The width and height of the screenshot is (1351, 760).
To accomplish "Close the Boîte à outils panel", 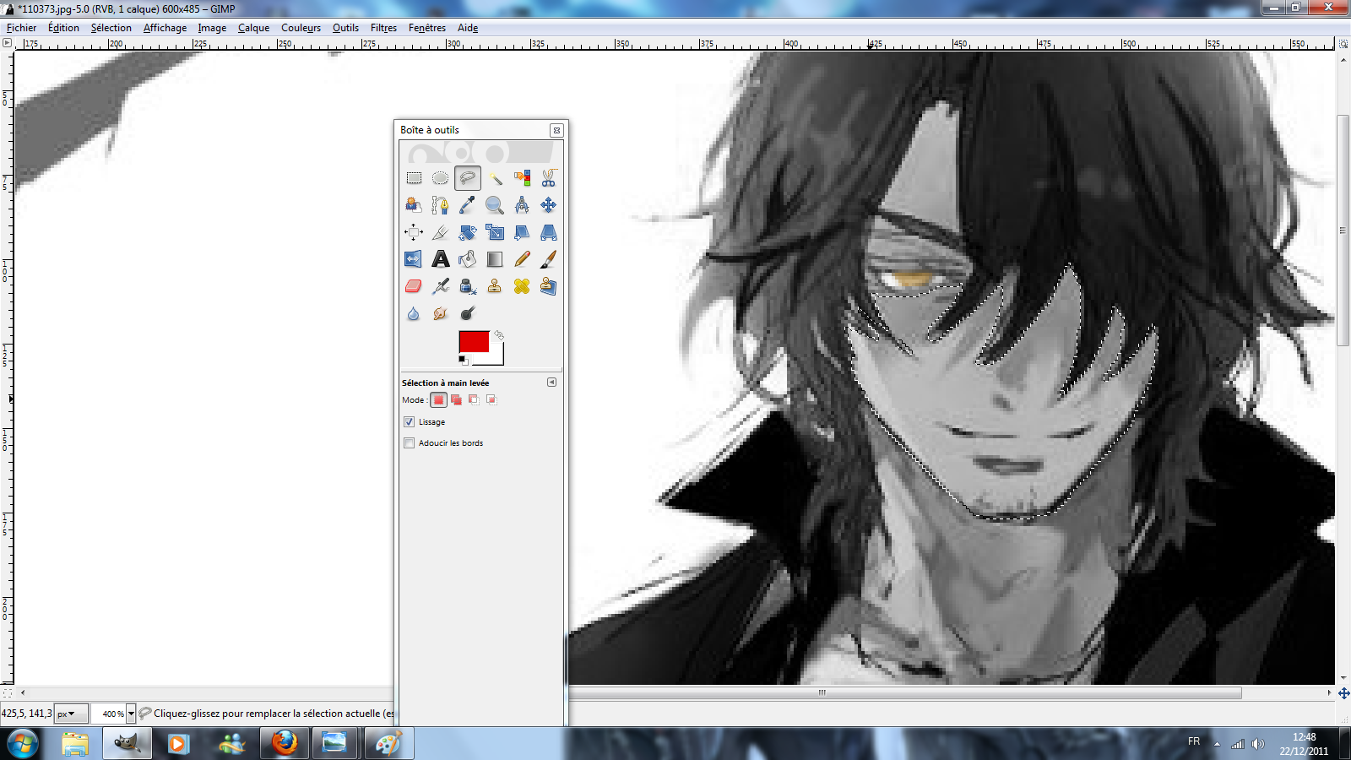I will 556,130.
